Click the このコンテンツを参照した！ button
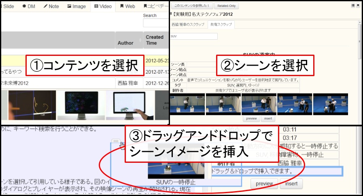Viewport: 363px width, 196px height. pyautogui.click(x=192, y=6)
